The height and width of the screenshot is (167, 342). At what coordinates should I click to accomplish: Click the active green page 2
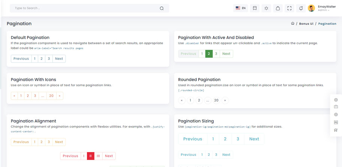[209, 54]
